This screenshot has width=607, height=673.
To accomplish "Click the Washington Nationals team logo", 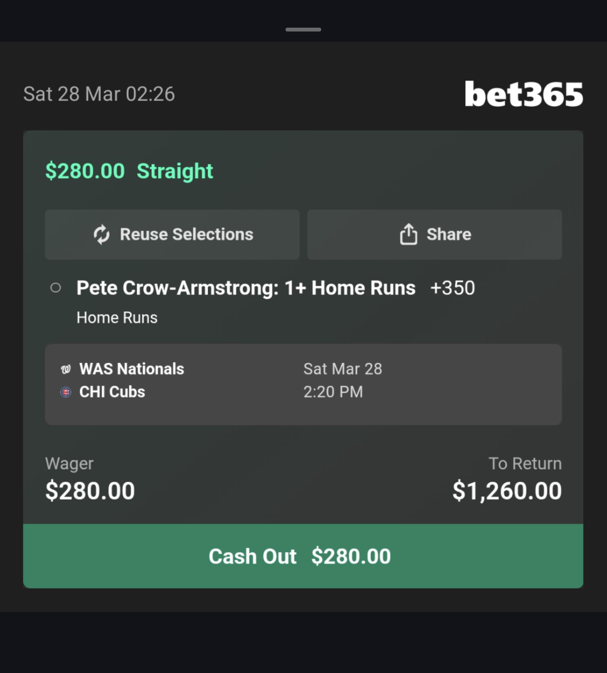I will click(66, 369).
